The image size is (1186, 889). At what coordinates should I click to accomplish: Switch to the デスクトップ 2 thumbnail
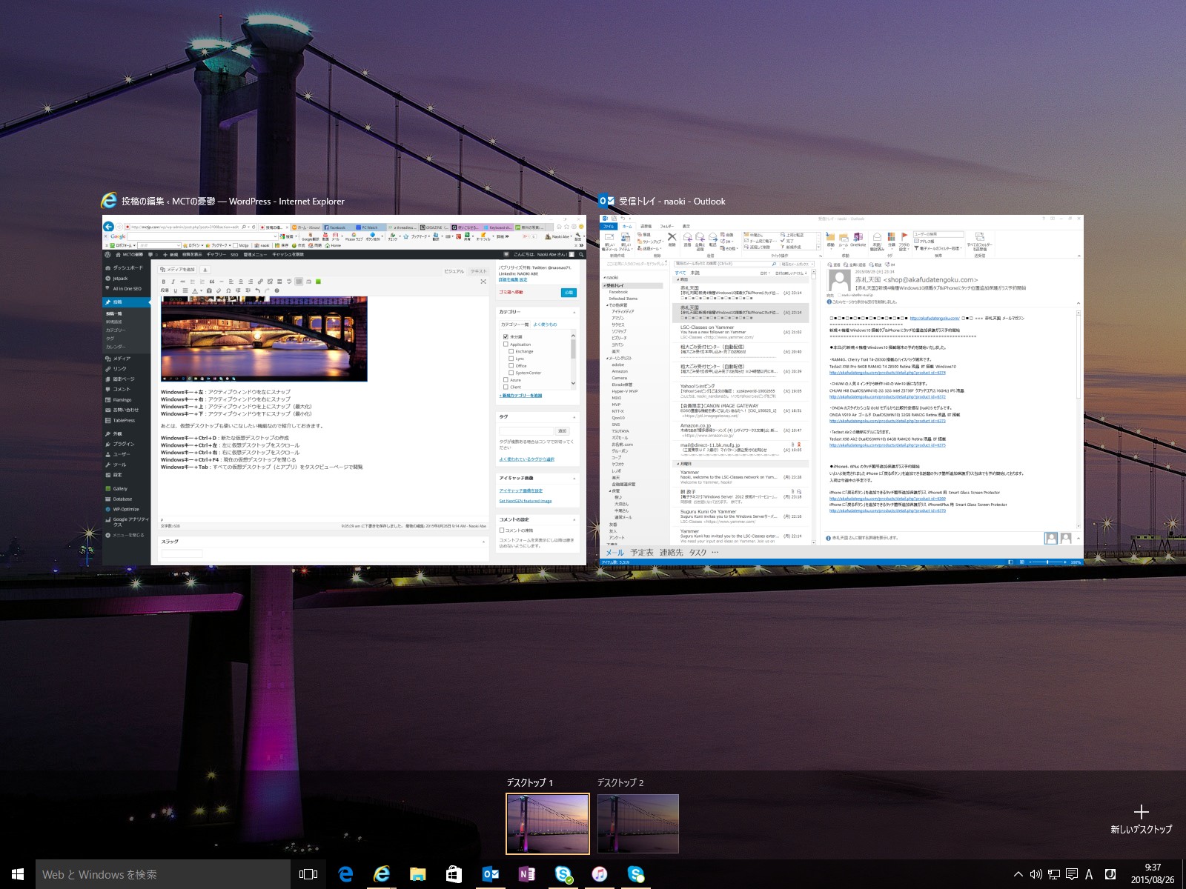click(638, 823)
